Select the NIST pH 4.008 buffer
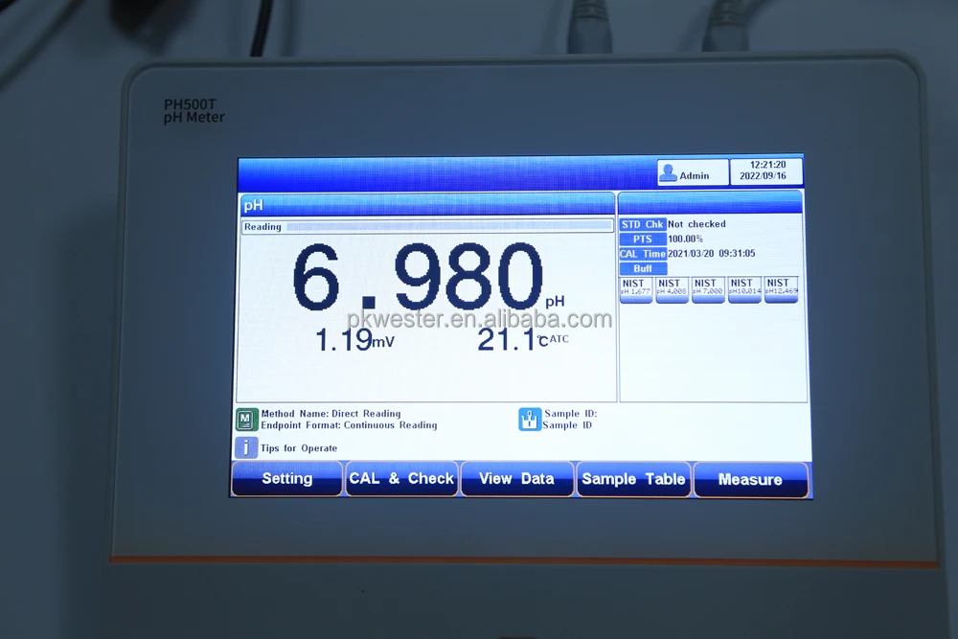This screenshot has width=958, height=639. (x=672, y=289)
